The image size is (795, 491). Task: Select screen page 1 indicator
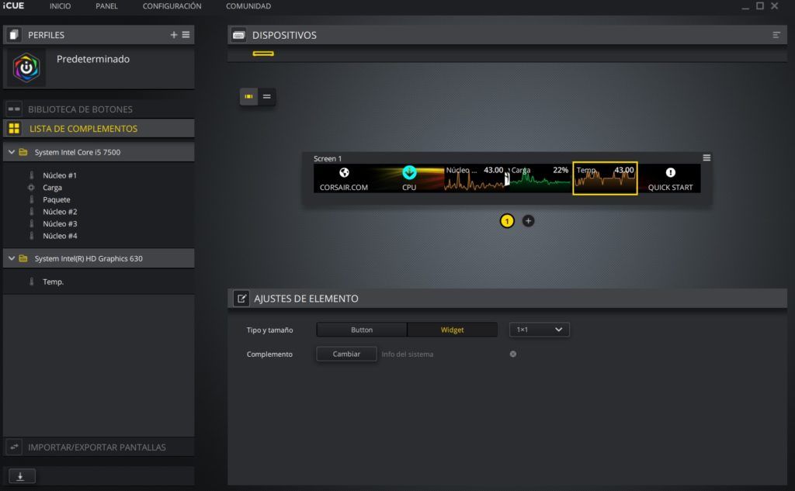pos(507,221)
